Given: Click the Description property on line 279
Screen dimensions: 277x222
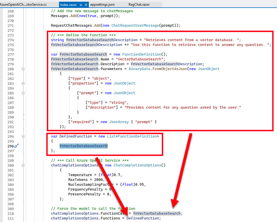Looking at the screenshot, I should point(112,64).
